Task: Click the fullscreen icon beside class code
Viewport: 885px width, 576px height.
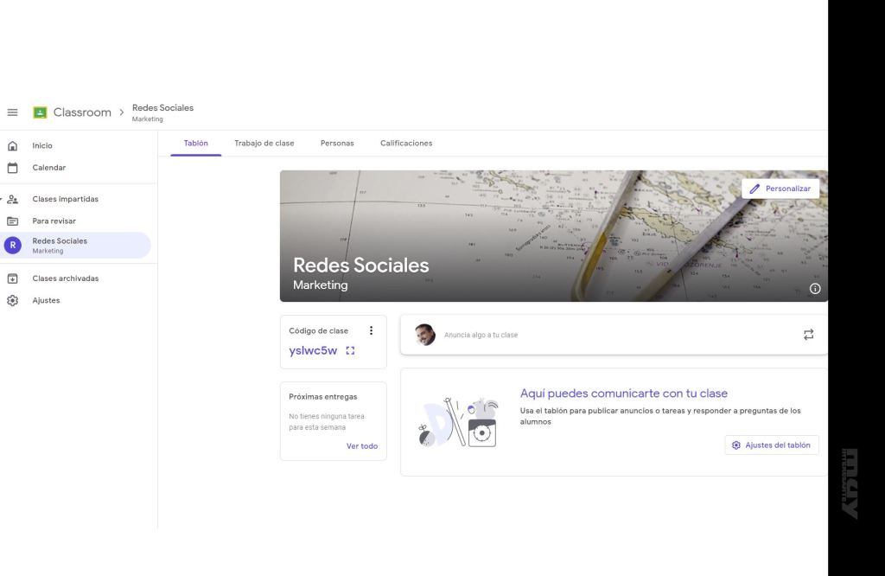Action: 350,351
